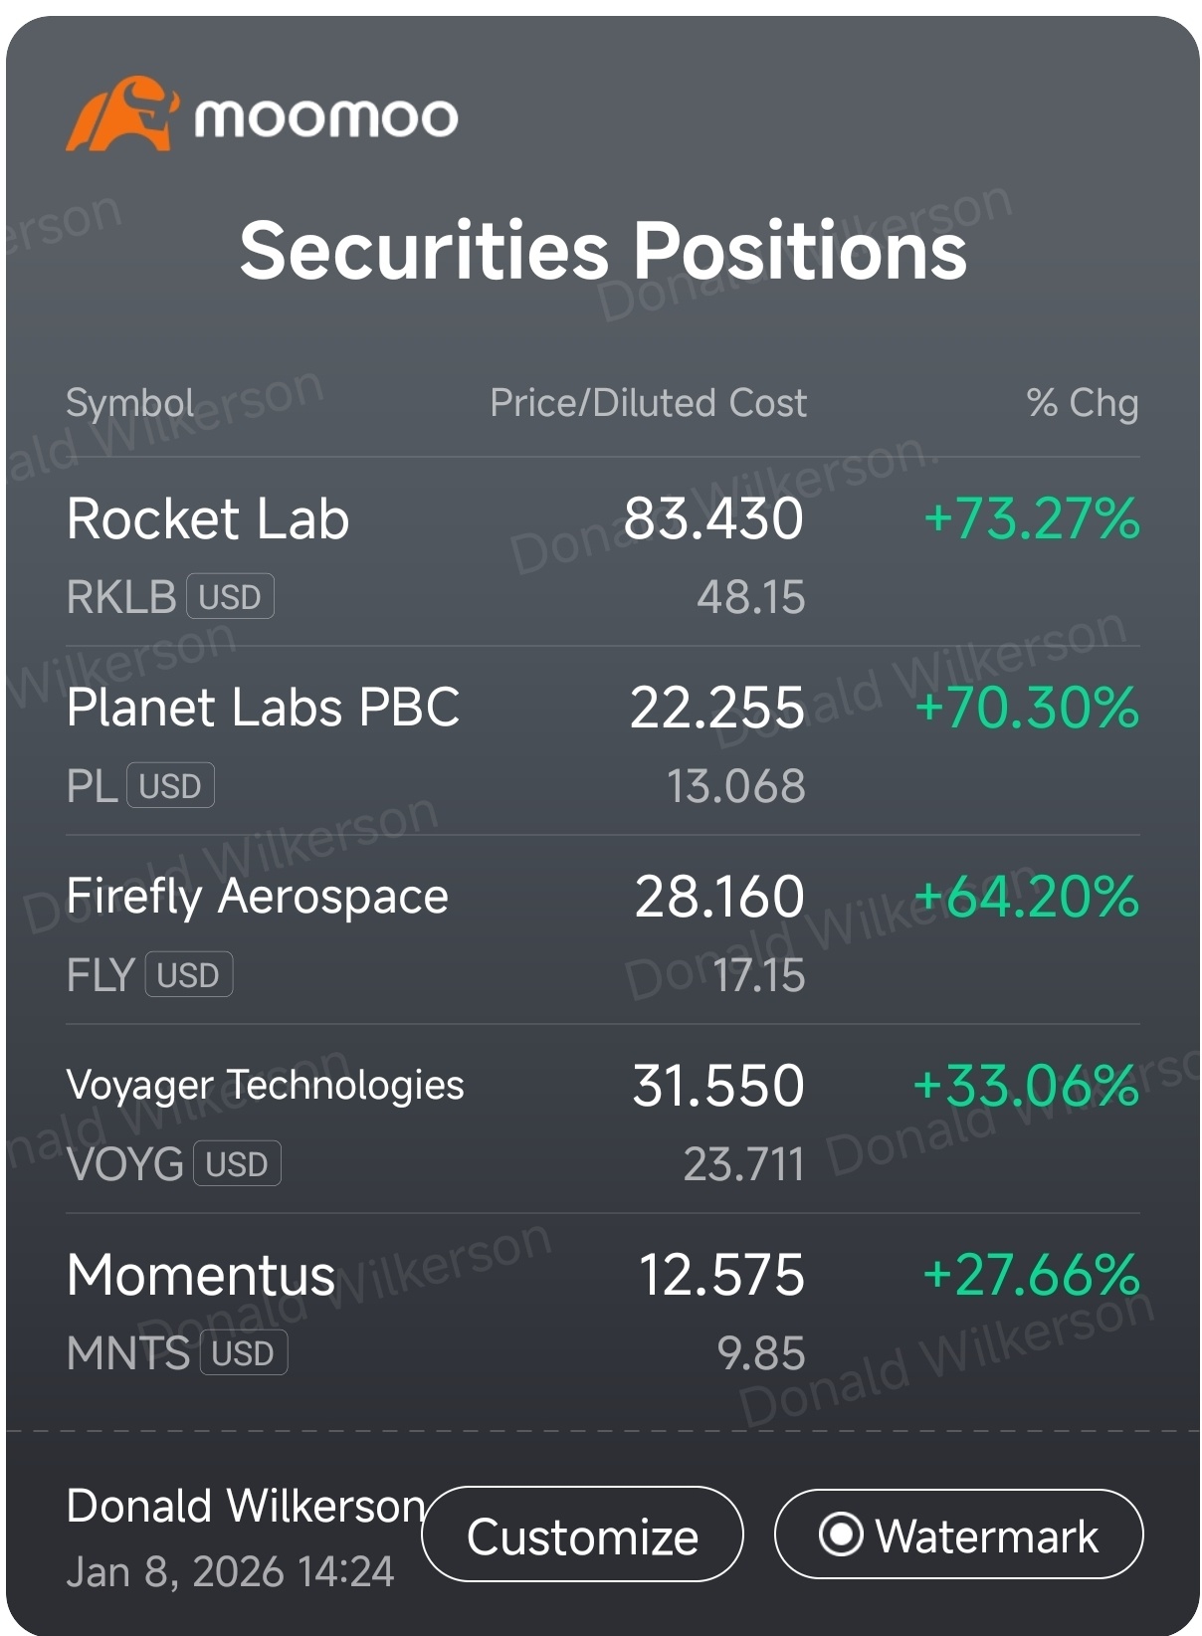This screenshot has height=1636, width=1202.
Task: Open the Customize button
Action: point(582,1534)
